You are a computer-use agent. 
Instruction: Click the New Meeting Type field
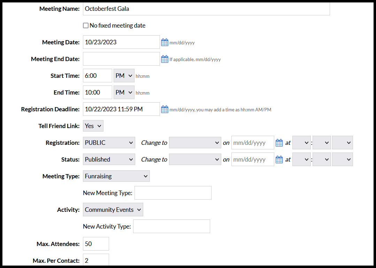pos(173,193)
